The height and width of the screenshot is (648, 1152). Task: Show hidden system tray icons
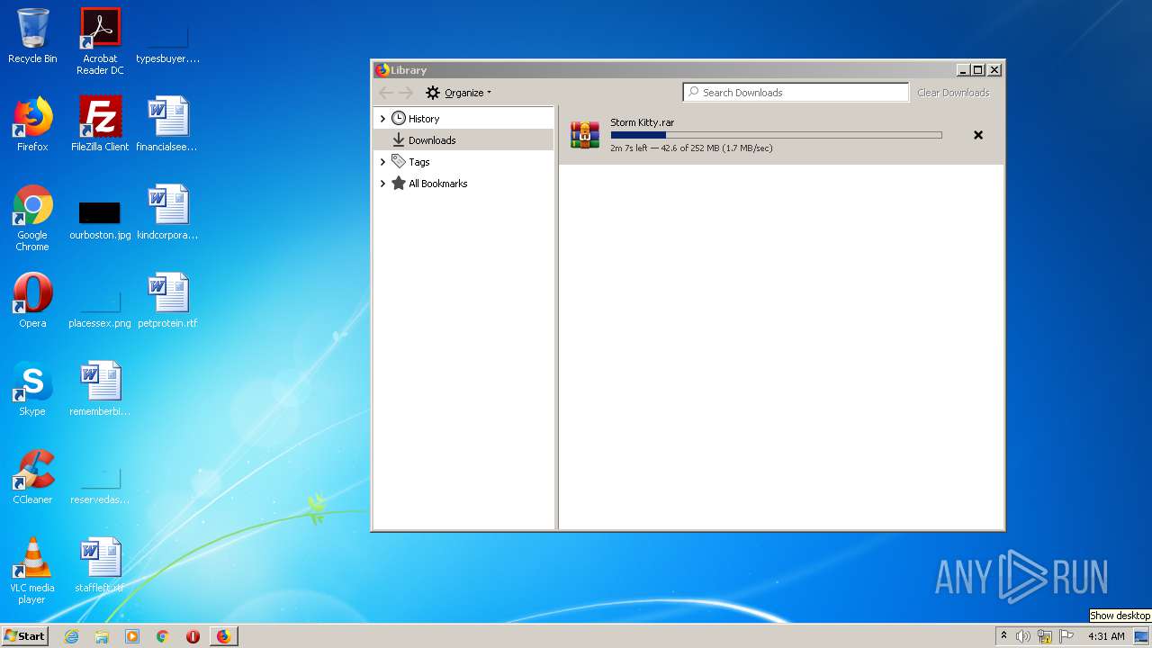click(1003, 636)
